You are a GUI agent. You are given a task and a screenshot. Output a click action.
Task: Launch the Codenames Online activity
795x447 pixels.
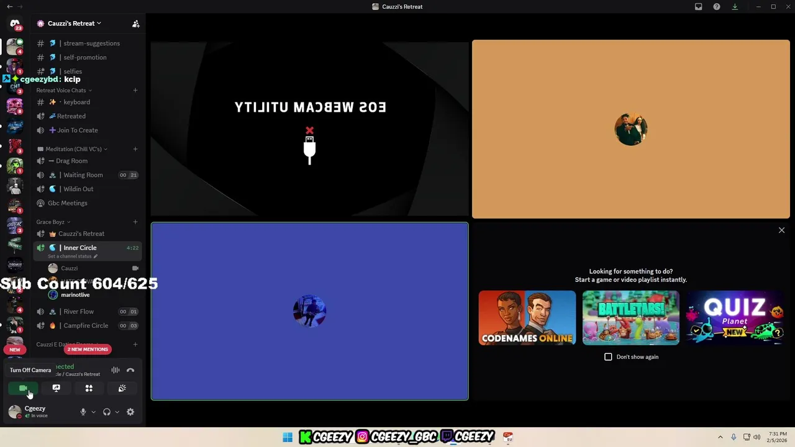click(527, 318)
